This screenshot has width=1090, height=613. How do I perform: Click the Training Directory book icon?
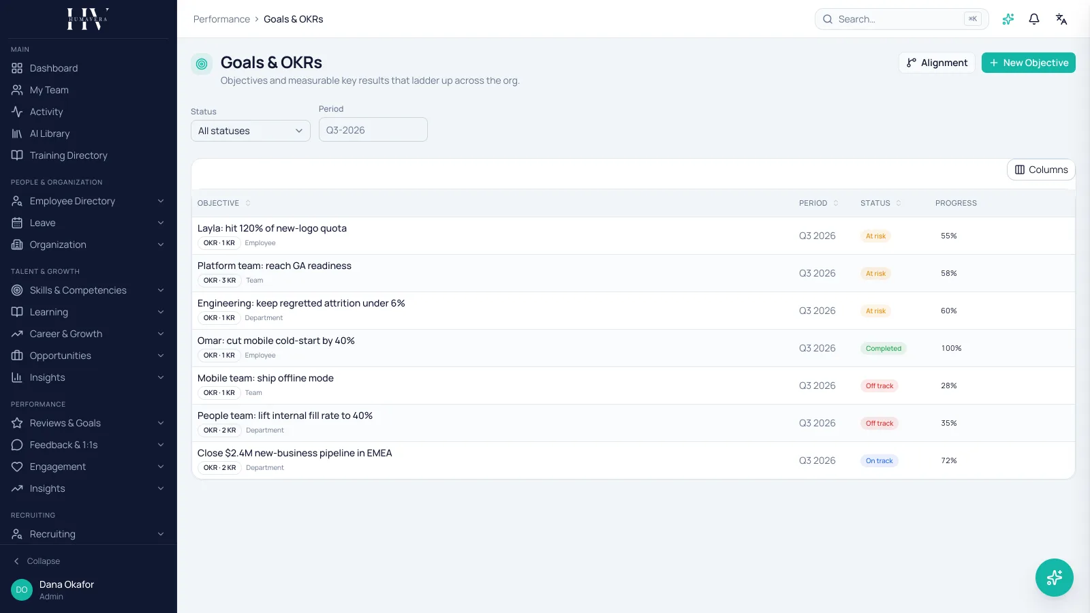click(17, 155)
